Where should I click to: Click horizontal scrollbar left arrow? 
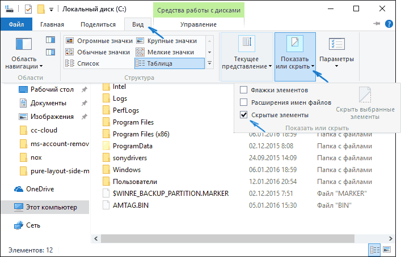tap(96, 239)
